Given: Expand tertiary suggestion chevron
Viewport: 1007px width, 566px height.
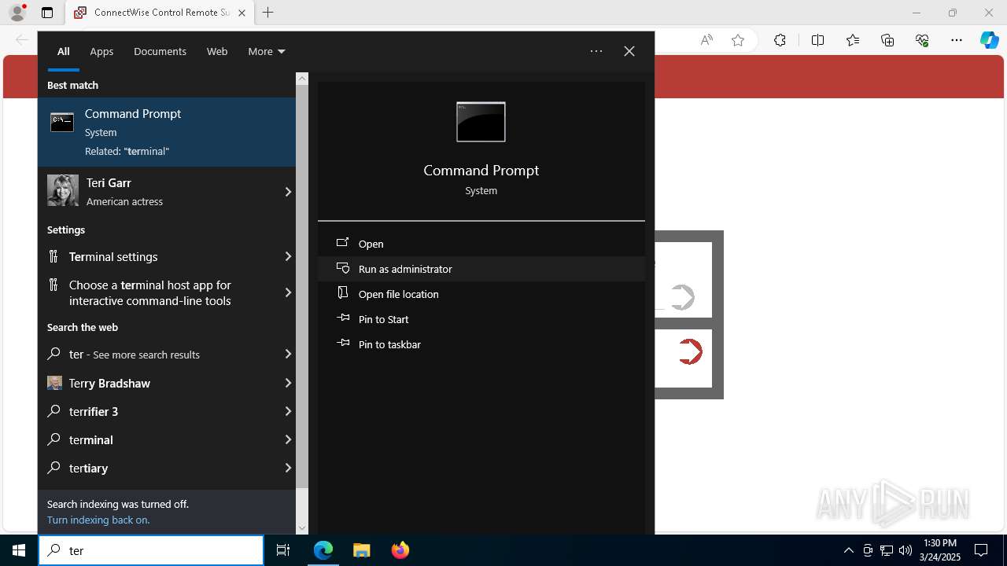Looking at the screenshot, I should [288, 468].
